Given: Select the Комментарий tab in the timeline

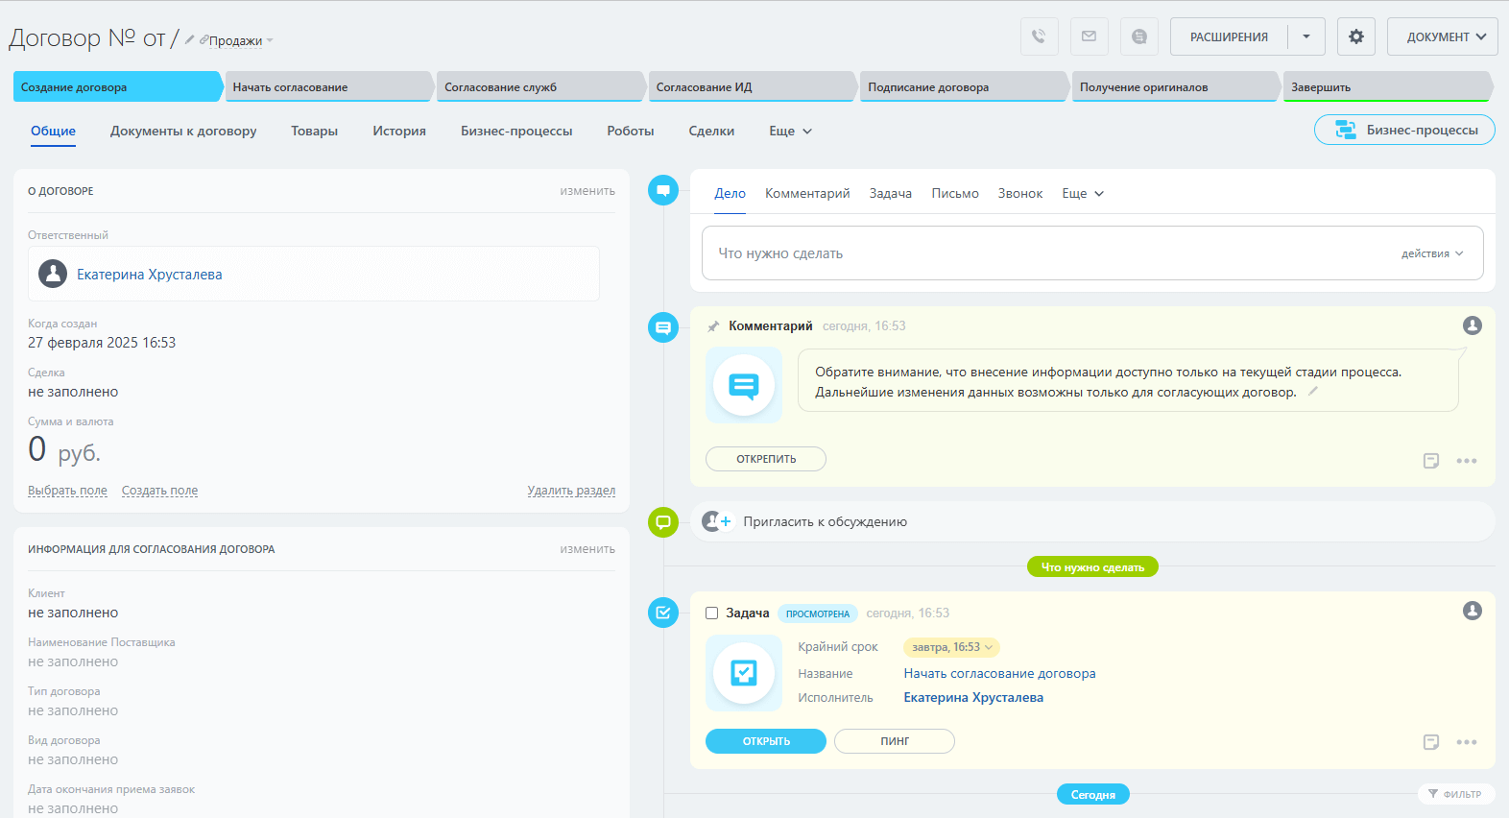Looking at the screenshot, I should coord(807,193).
